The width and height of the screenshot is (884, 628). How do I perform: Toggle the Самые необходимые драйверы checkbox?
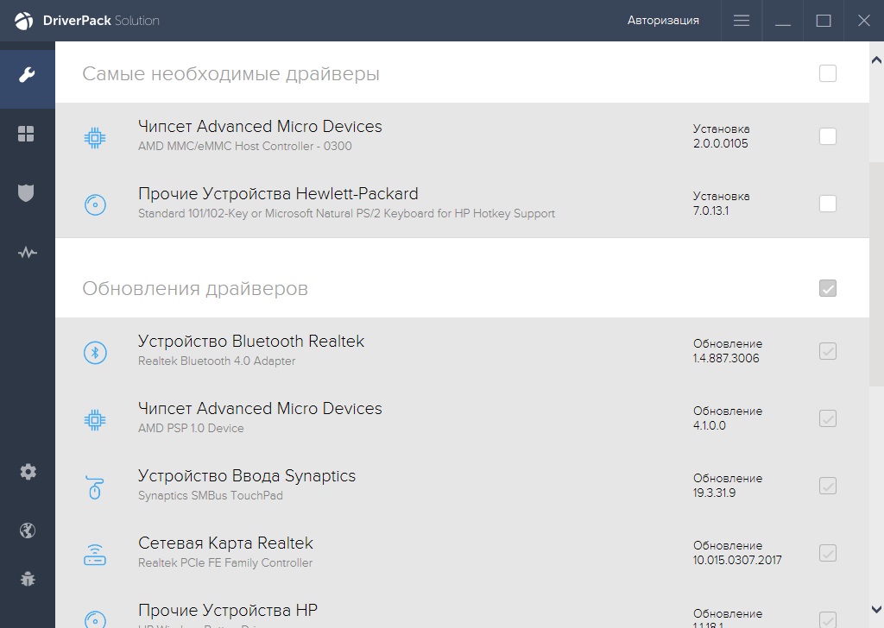[828, 74]
